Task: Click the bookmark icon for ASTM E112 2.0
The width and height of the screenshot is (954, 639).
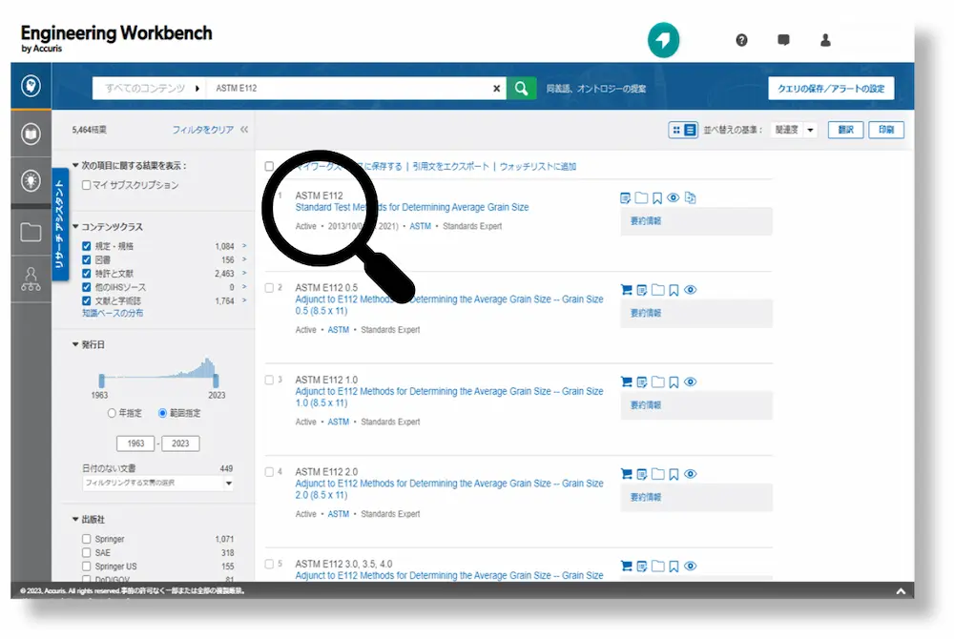Action: tap(674, 475)
